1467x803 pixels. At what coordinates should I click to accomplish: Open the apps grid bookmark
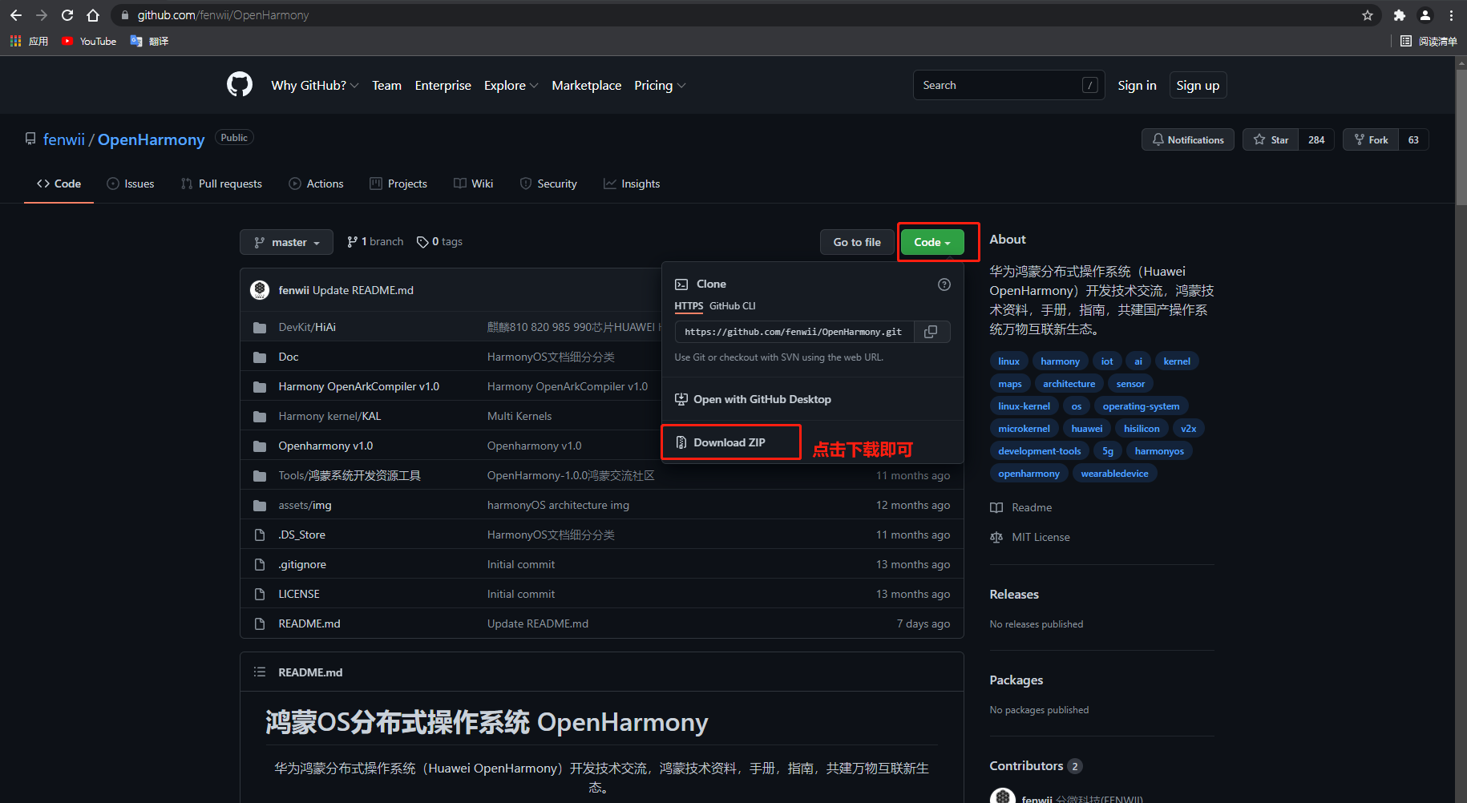point(29,41)
